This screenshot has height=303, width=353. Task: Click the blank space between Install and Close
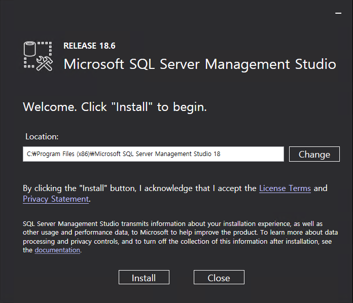[182, 278]
